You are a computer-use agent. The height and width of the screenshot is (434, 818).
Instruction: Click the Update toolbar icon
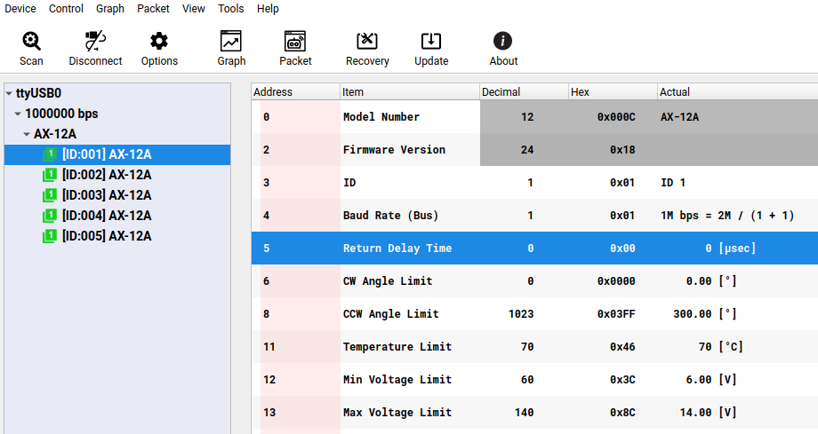pos(431,41)
